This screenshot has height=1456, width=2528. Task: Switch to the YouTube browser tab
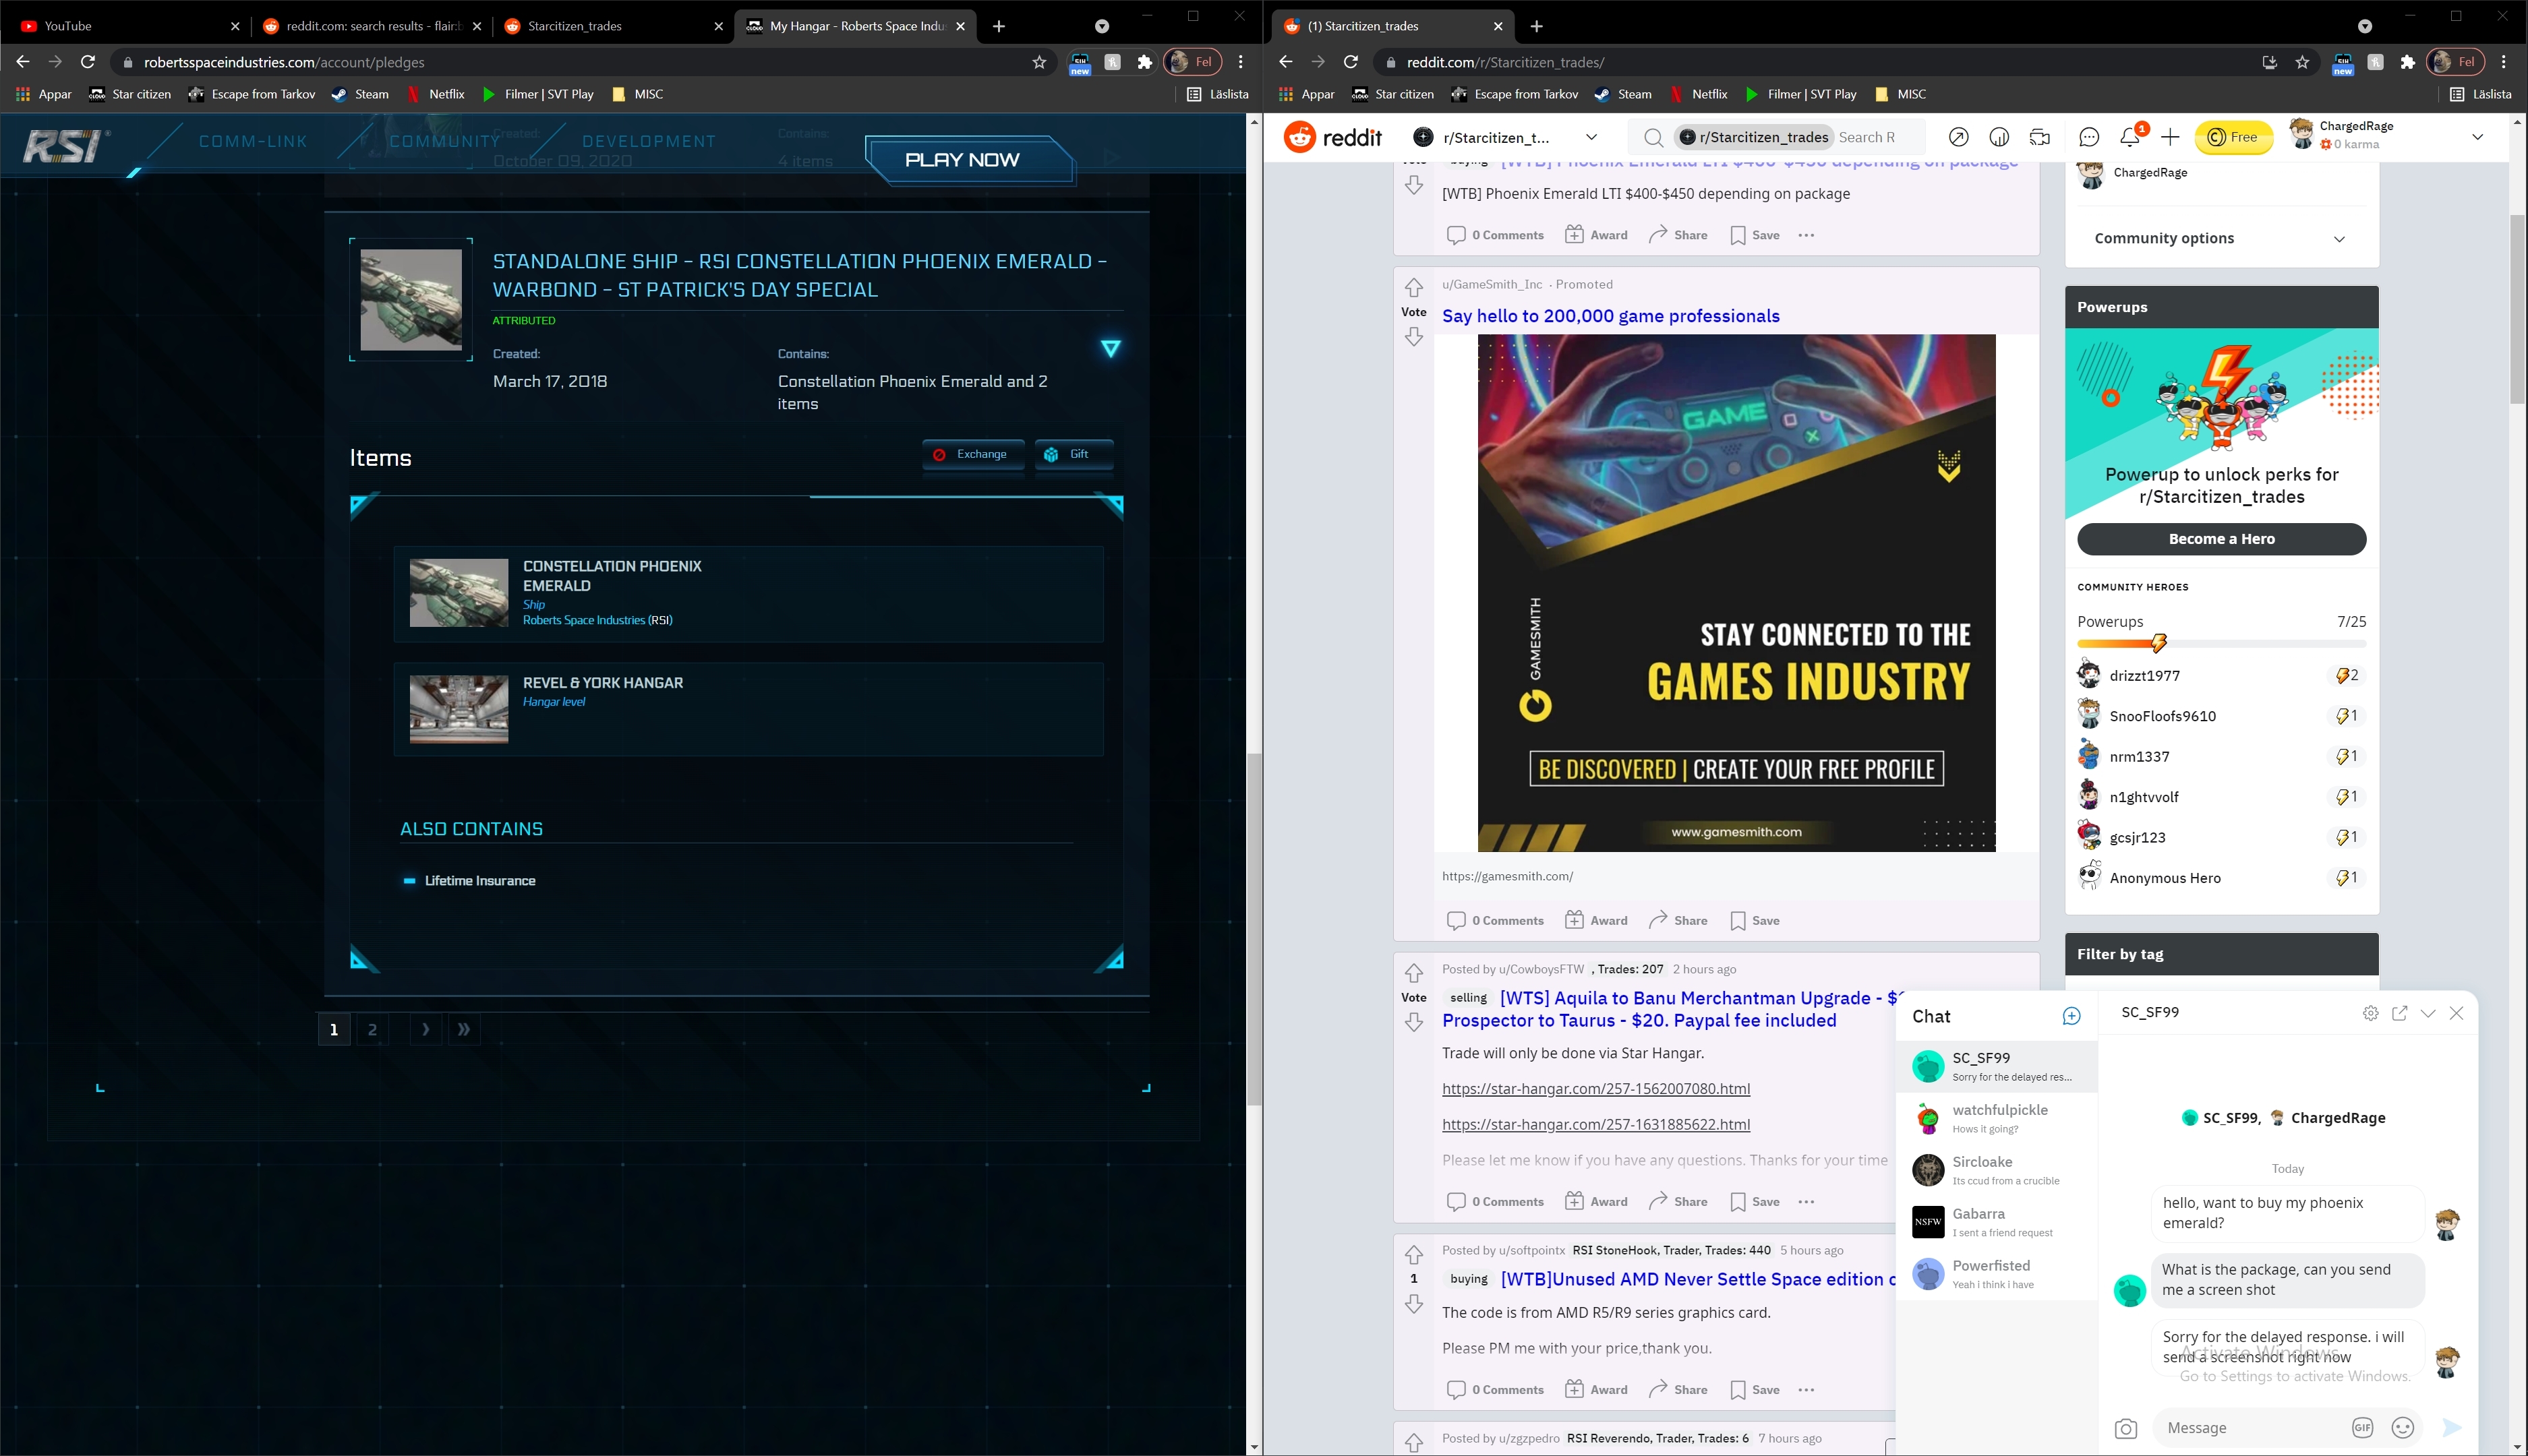68,26
